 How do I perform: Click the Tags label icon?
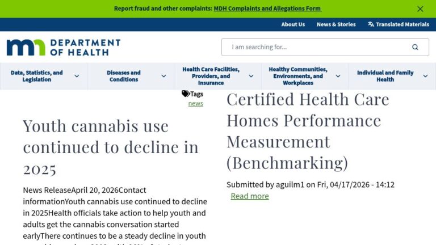point(186,94)
